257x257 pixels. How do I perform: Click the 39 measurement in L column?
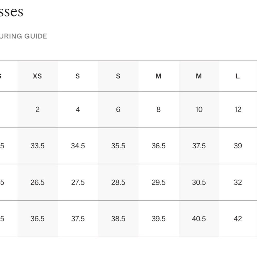[238, 146]
